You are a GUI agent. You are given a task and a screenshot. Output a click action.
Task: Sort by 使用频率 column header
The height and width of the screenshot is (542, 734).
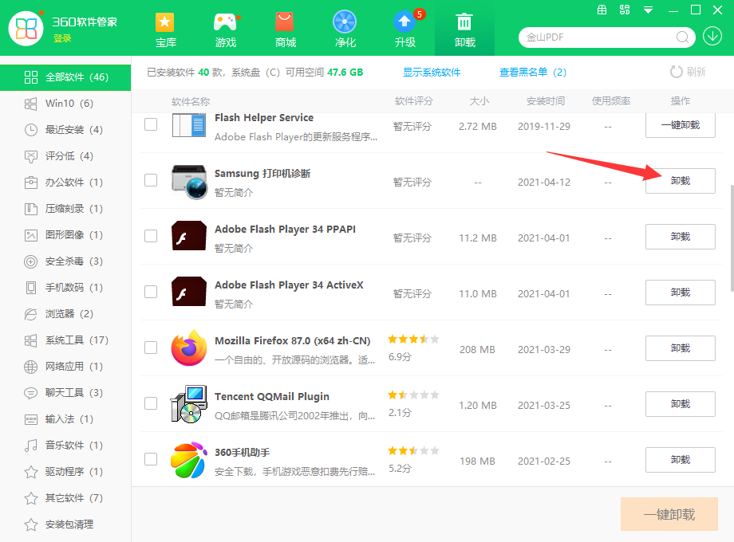[x=611, y=101]
